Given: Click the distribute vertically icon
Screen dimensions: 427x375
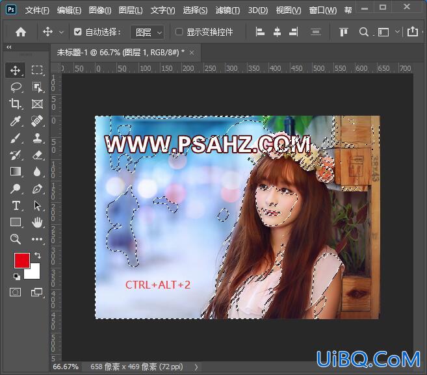Looking at the screenshot, I should pyautogui.click(x=316, y=32).
